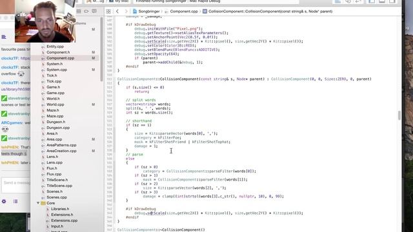Open Area.cpp in the navigator
Image resolution: width=413 pixels, height=232 pixels.
54,139
